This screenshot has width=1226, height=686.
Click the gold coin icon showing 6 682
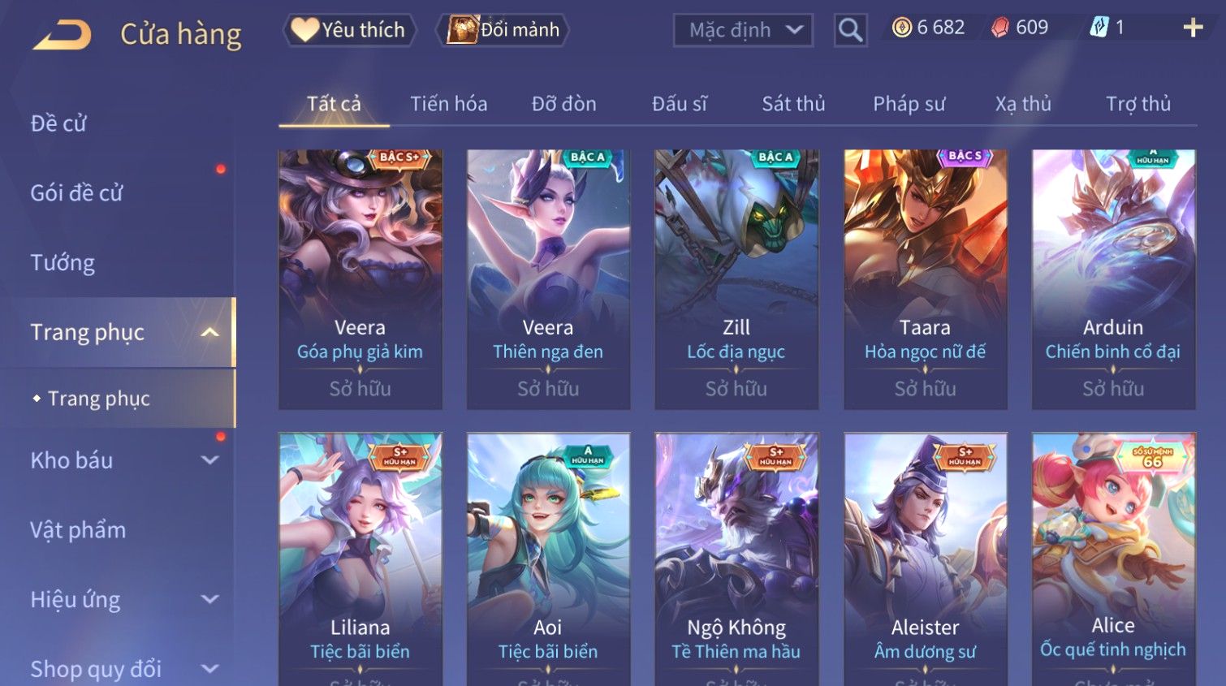[901, 28]
